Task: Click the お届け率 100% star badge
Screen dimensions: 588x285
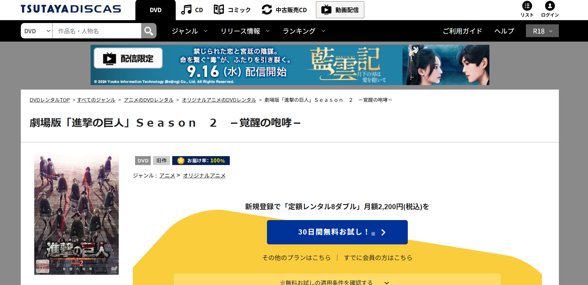Action: (x=201, y=161)
